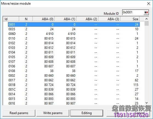Select the row with Id 0110
Screen dimensions: 153x119
point(74,38)
